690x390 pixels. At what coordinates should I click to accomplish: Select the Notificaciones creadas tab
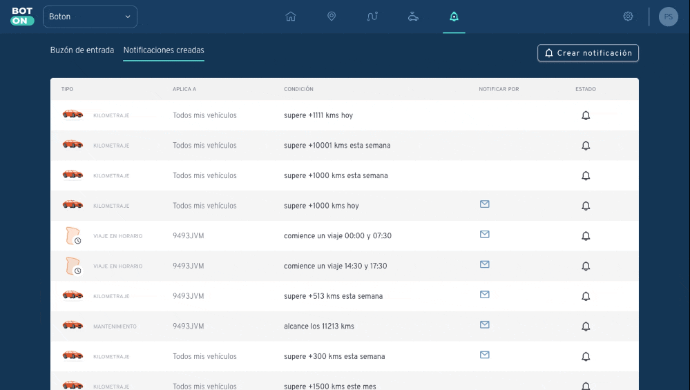pyautogui.click(x=164, y=50)
